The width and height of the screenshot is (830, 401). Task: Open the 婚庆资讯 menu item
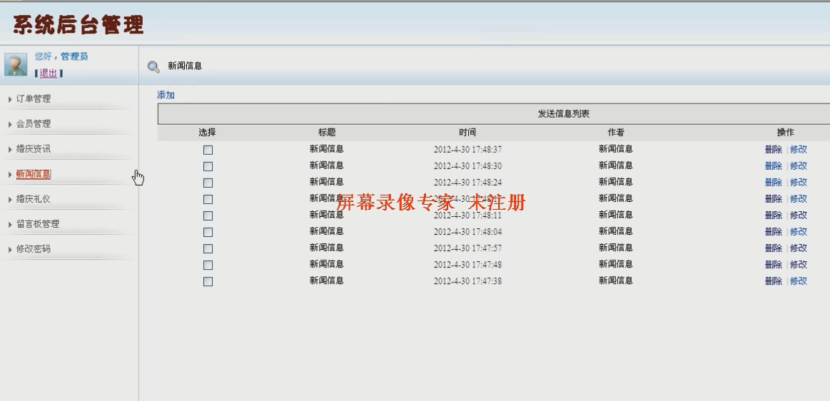point(34,149)
